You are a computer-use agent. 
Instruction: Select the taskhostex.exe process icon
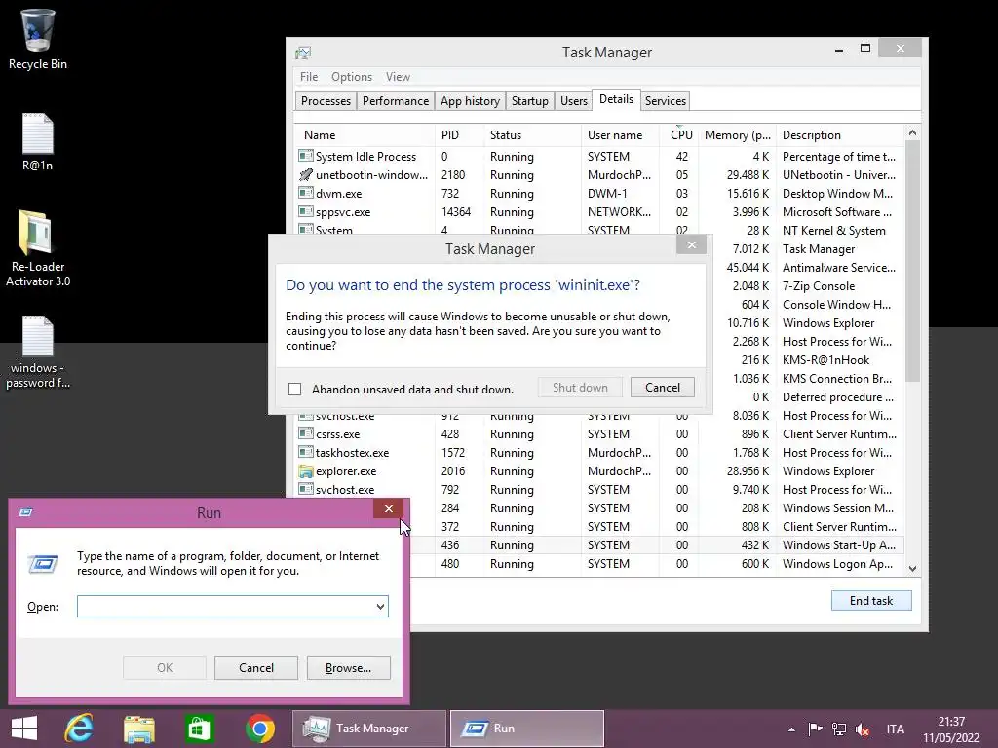point(305,452)
